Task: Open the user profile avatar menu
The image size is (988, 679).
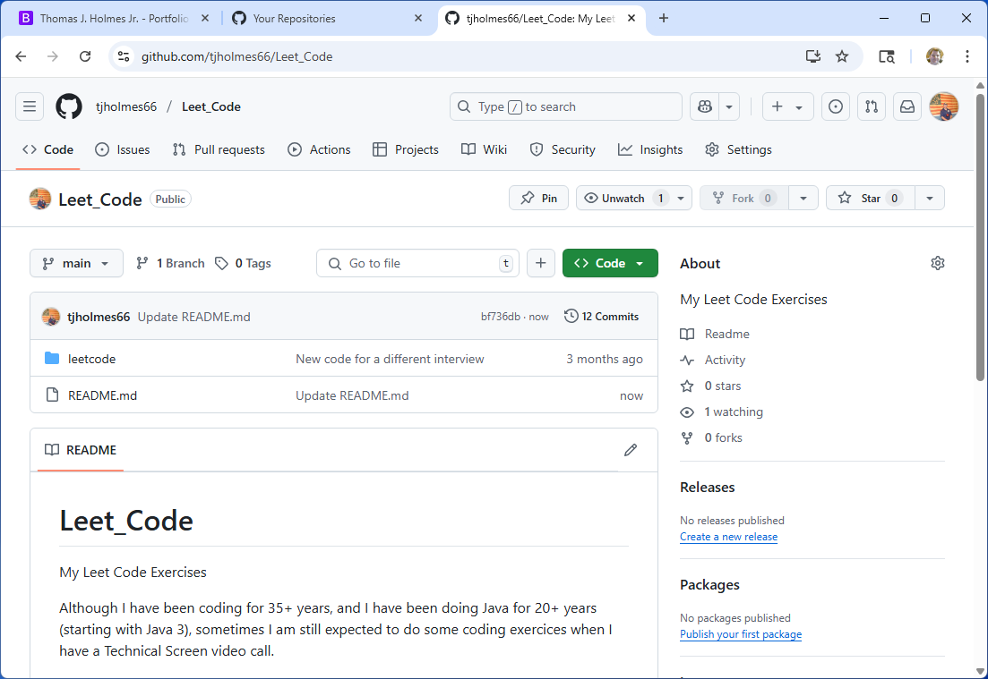Action: coord(944,107)
